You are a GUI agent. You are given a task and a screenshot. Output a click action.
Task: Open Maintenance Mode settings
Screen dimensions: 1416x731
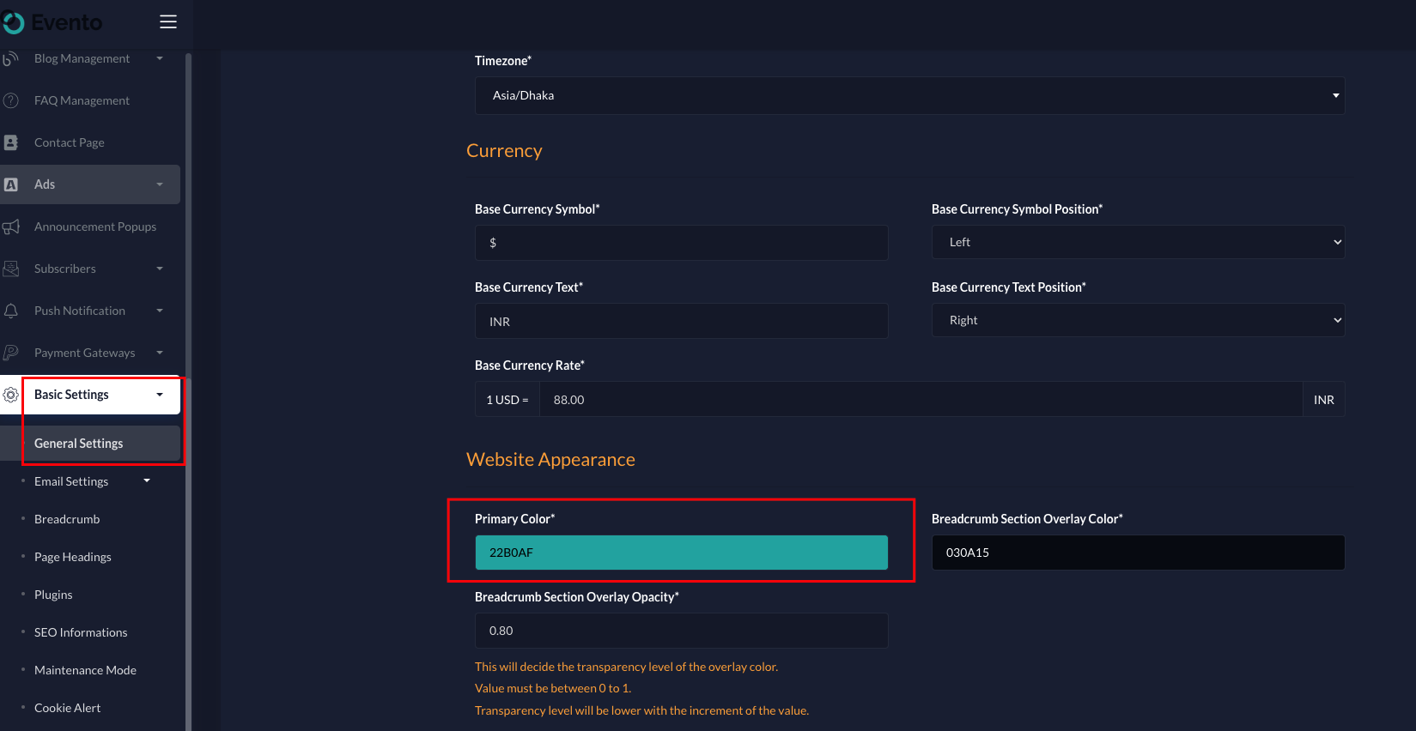[x=85, y=670]
